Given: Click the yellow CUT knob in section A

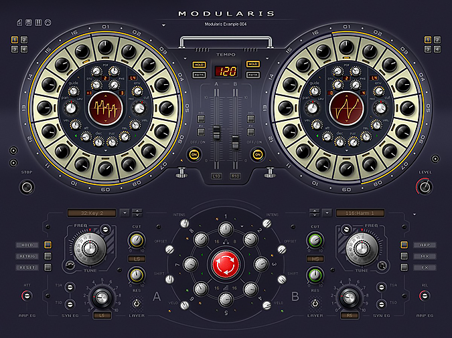Looking at the screenshot, I should 137,240.
